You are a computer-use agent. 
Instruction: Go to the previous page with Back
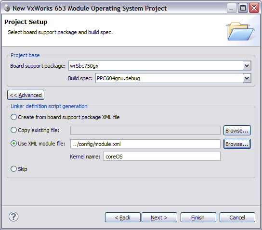pos(123,218)
